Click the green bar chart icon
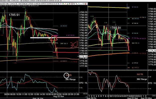Viewport: 156px width, 99px height. (x=68, y=4)
